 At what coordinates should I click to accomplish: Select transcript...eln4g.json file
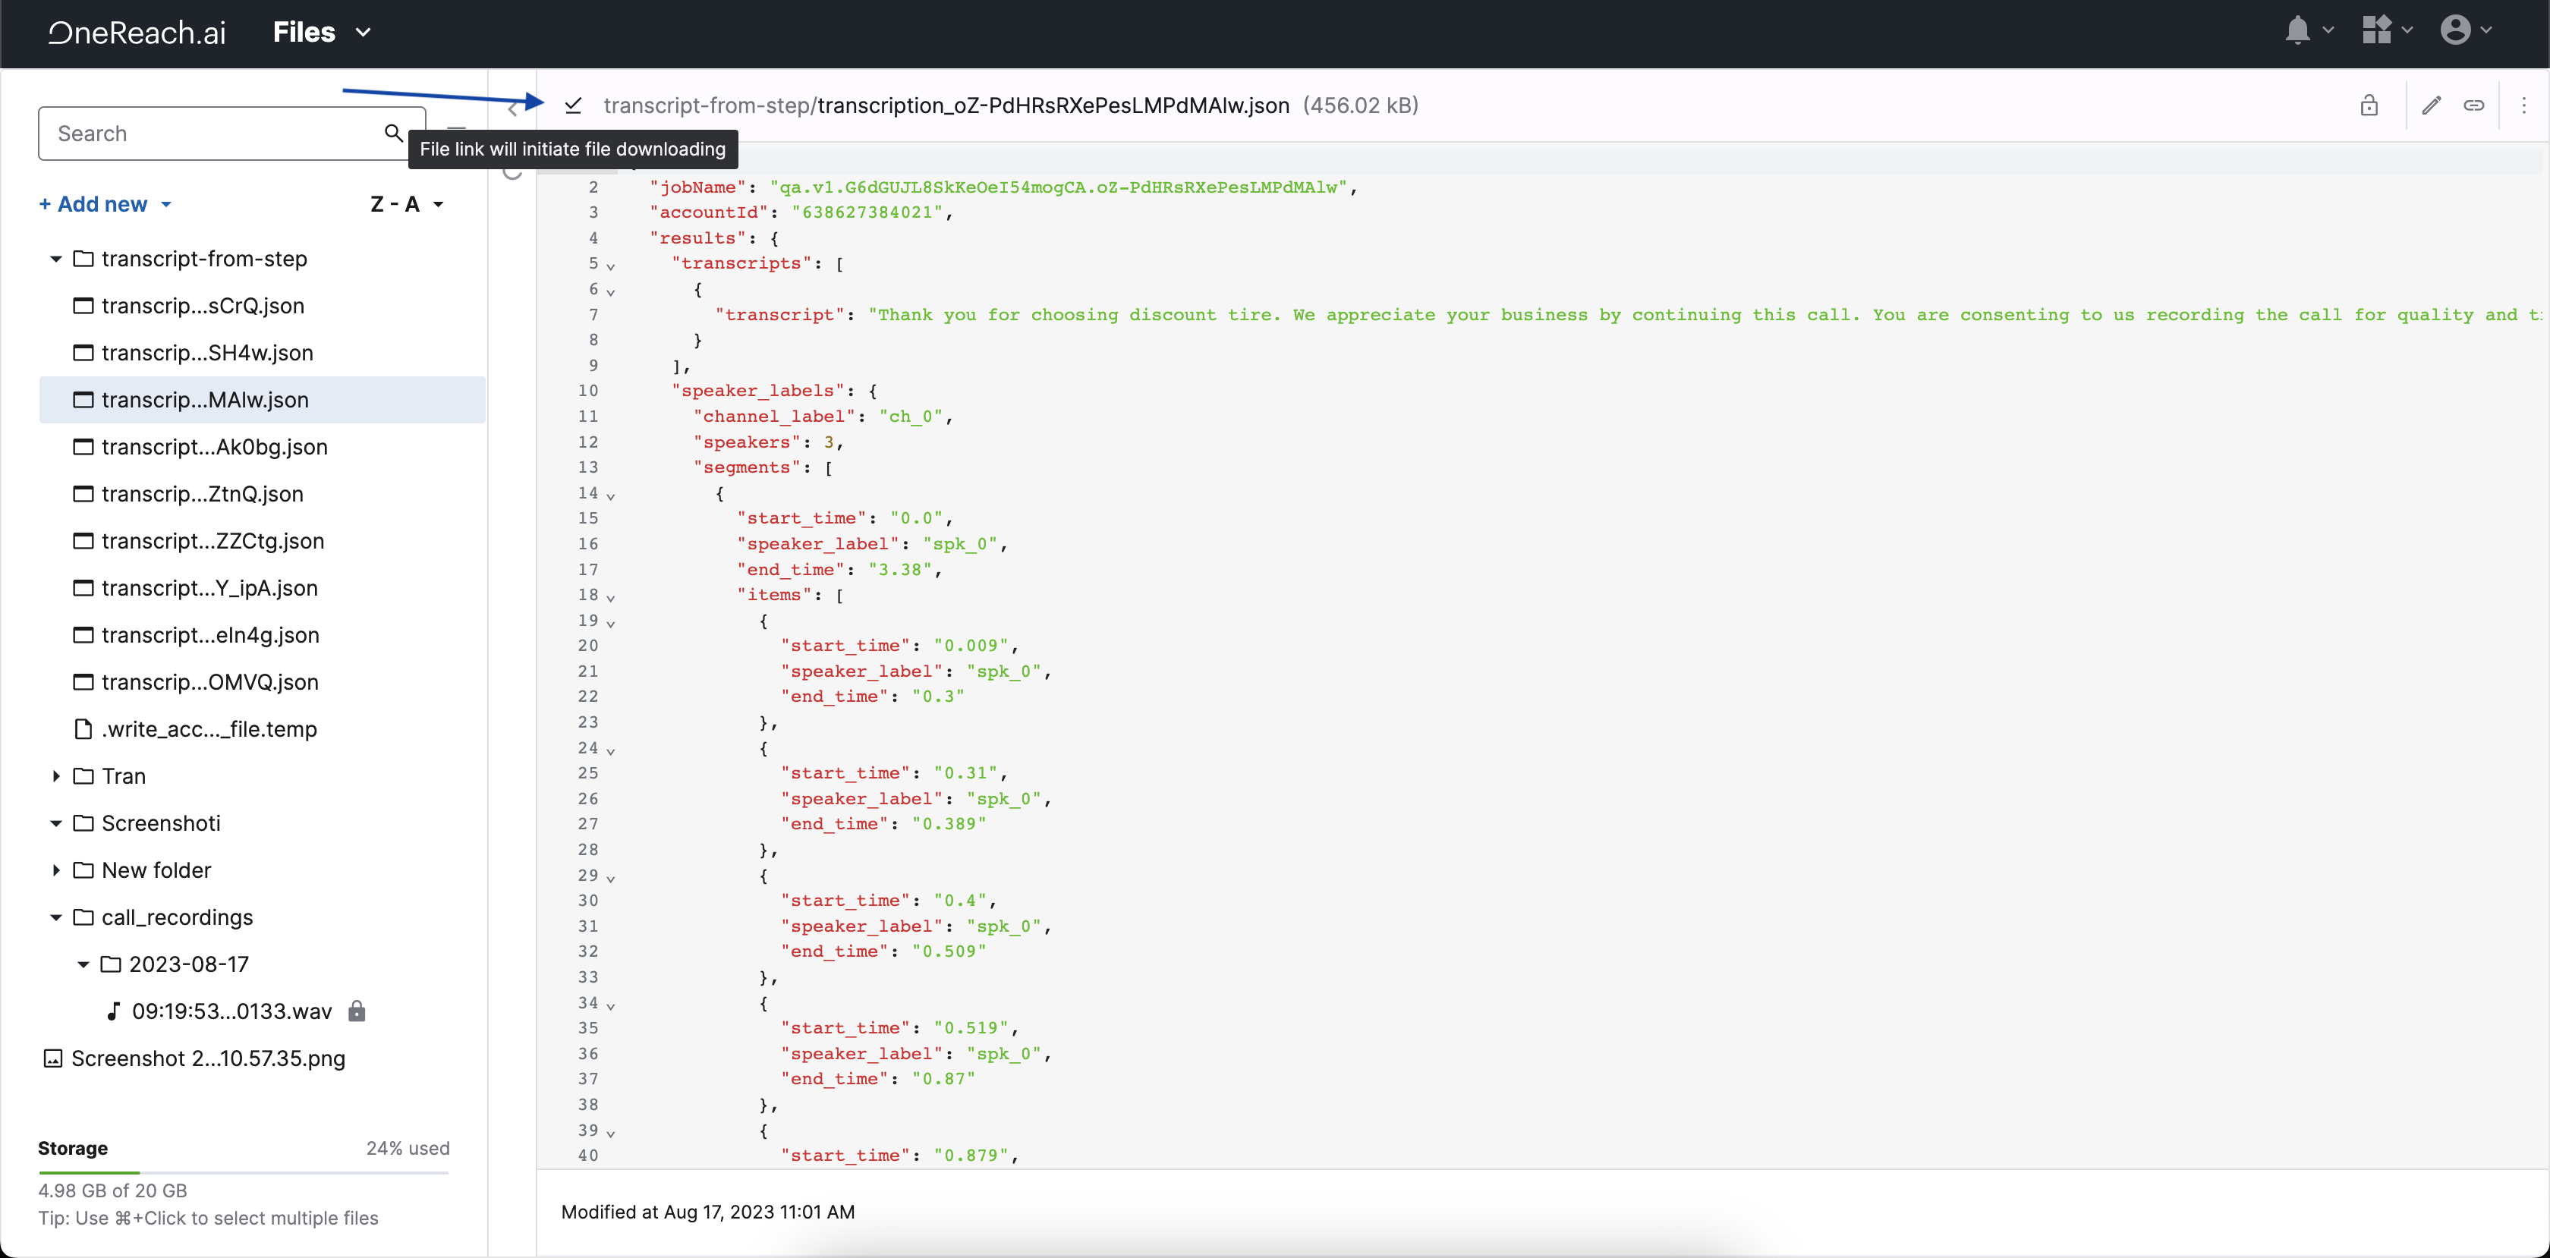[263, 634]
